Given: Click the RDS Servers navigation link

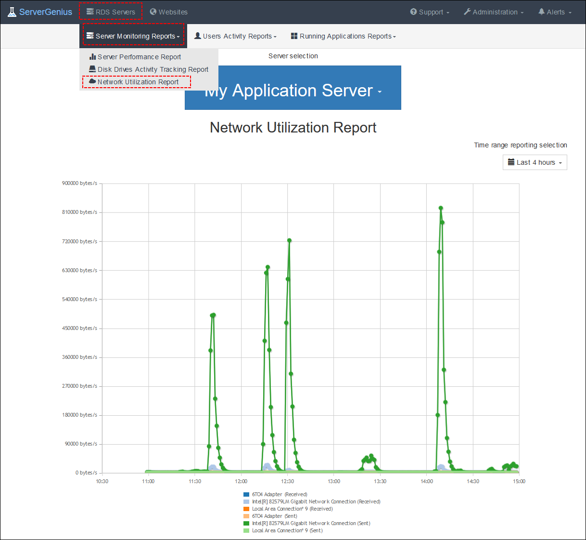Looking at the screenshot, I should (110, 12).
